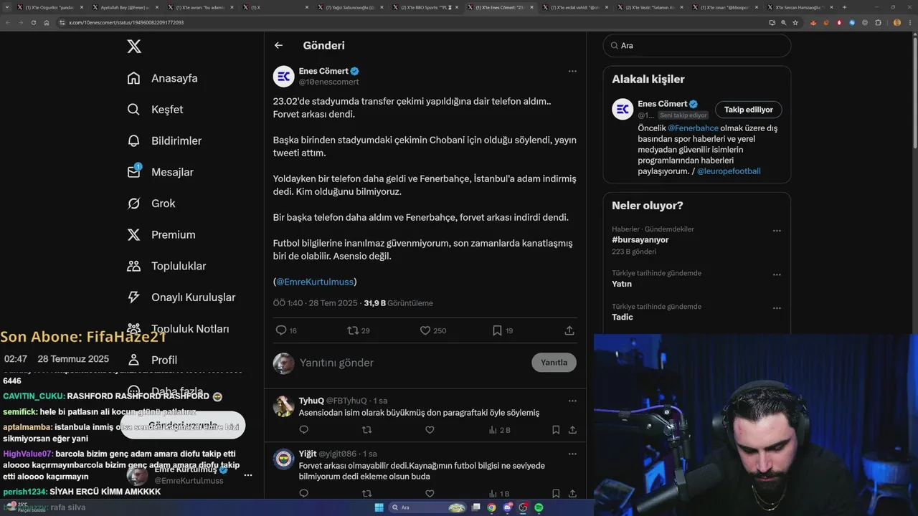This screenshot has height=516, width=918.
Task: Click the Windows taskbar Ara search box
Action: 428,507
